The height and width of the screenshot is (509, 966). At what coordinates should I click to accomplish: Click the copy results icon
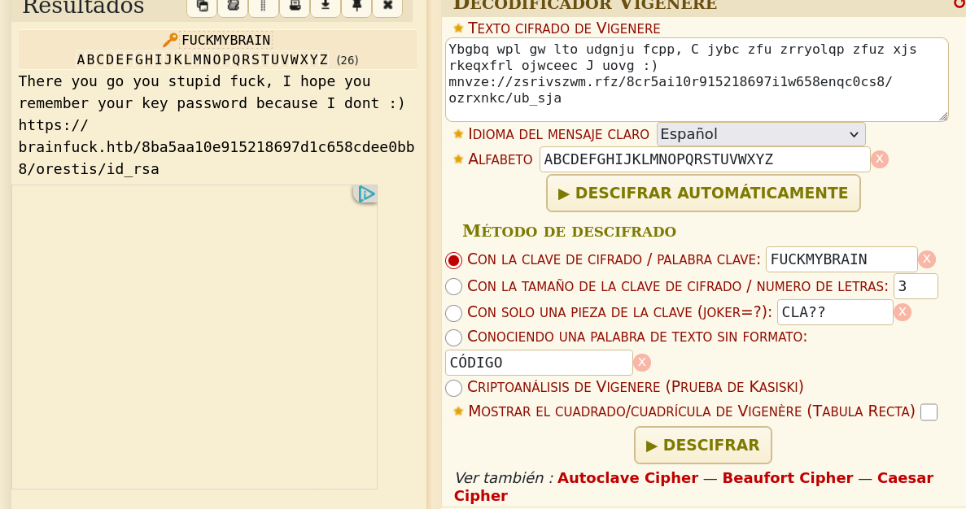[202, 6]
